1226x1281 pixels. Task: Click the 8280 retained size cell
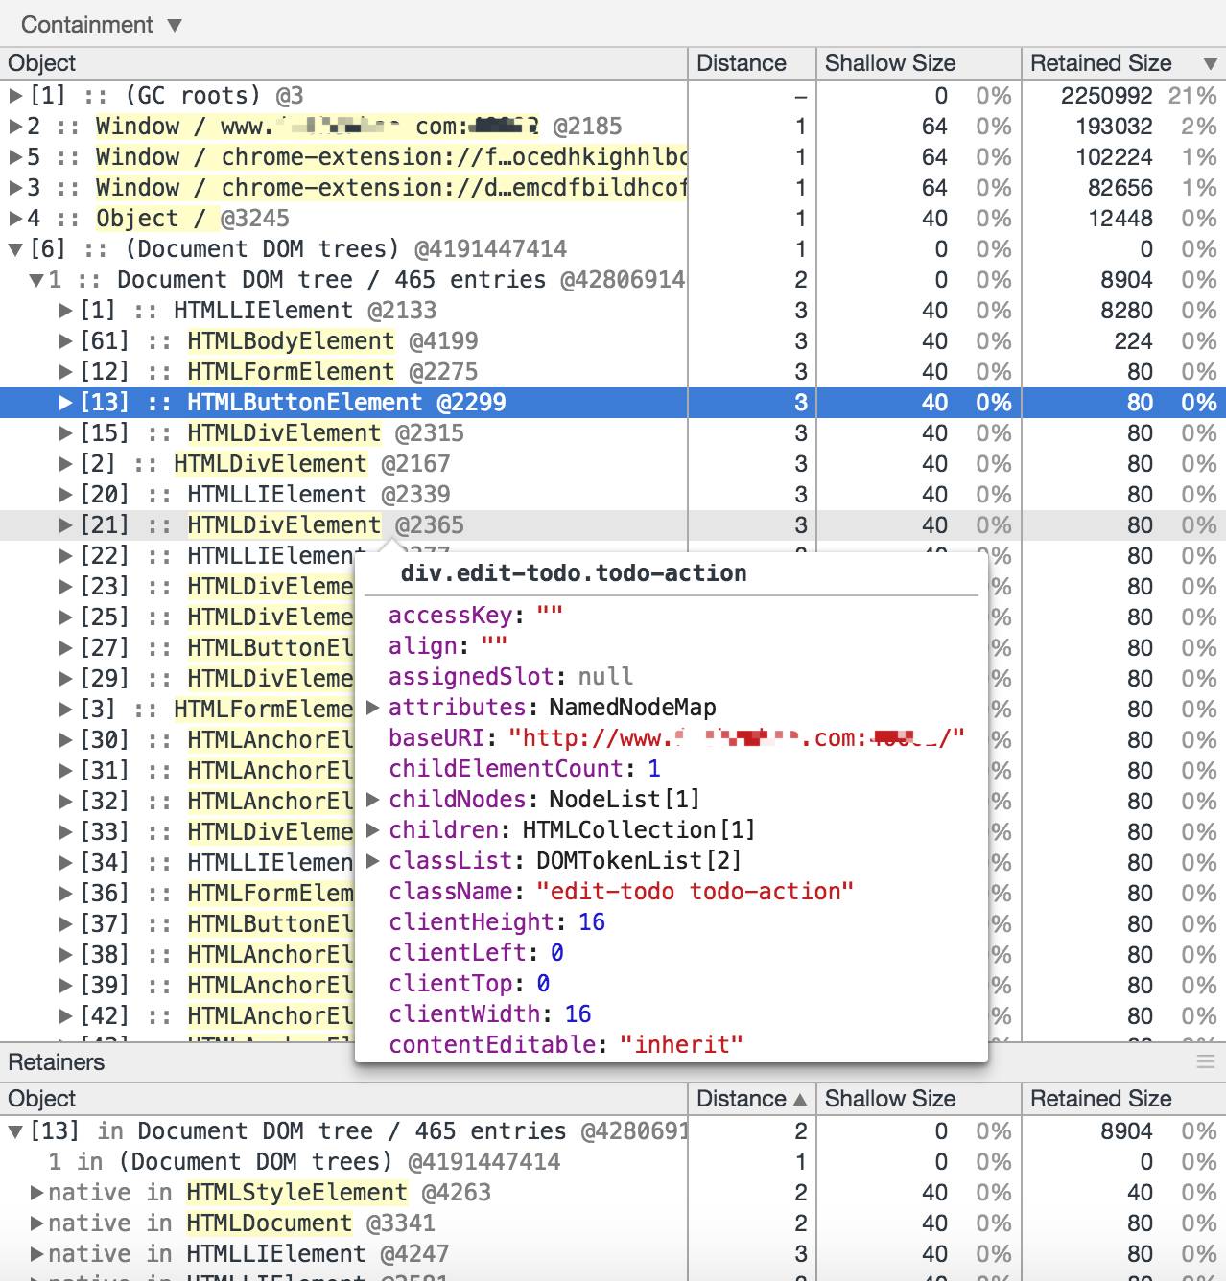tap(1127, 311)
